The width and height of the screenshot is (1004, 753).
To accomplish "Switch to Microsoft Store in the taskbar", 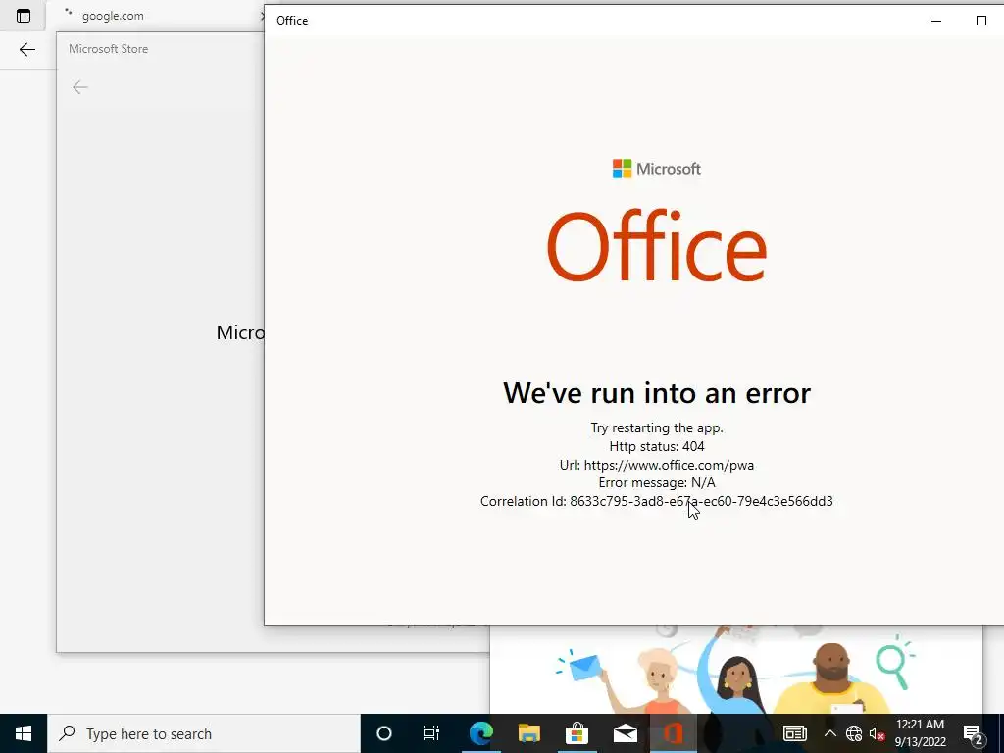I will (577, 733).
